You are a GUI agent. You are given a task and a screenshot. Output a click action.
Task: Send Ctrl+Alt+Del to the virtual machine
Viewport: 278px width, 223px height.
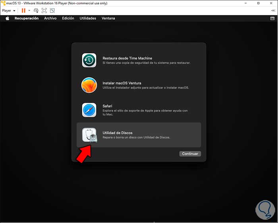[36, 11]
